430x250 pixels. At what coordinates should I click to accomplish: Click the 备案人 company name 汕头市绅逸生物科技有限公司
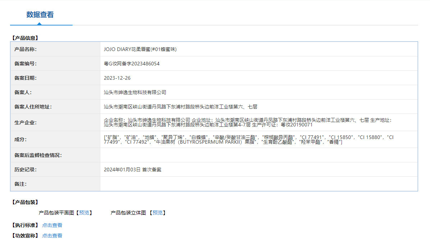click(135, 92)
